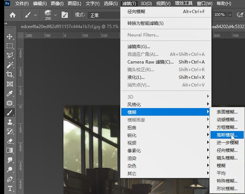Viewport: 245px width, 194px height.
Task: Select the Clone Stamp tool
Action: click(x=10, y=122)
